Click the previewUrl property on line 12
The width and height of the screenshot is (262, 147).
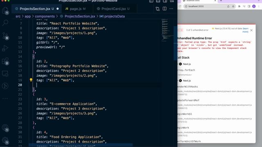click(x=47, y=47)
